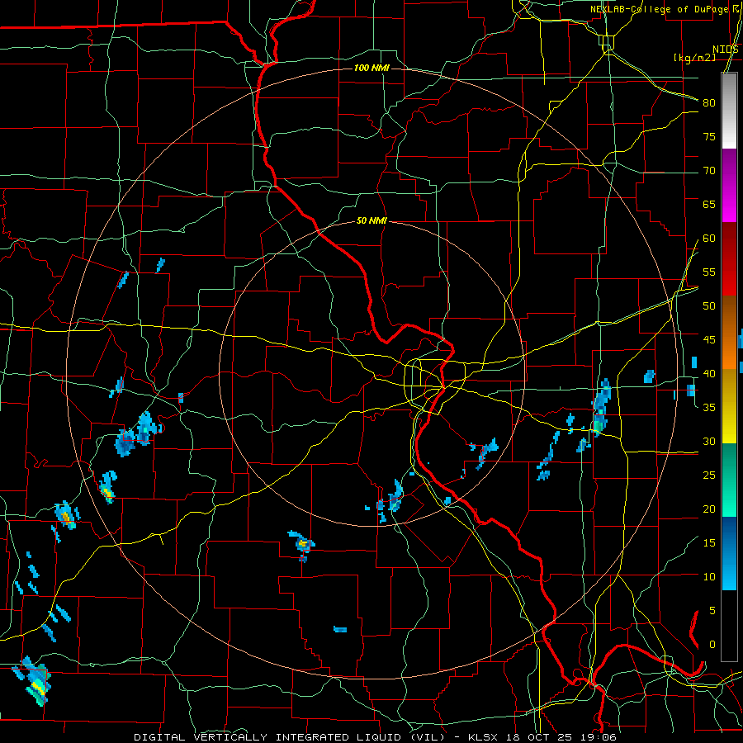This screenshot has width=743, height=743.
Task: Click the "25" value on the color scale
Action: 709,476
